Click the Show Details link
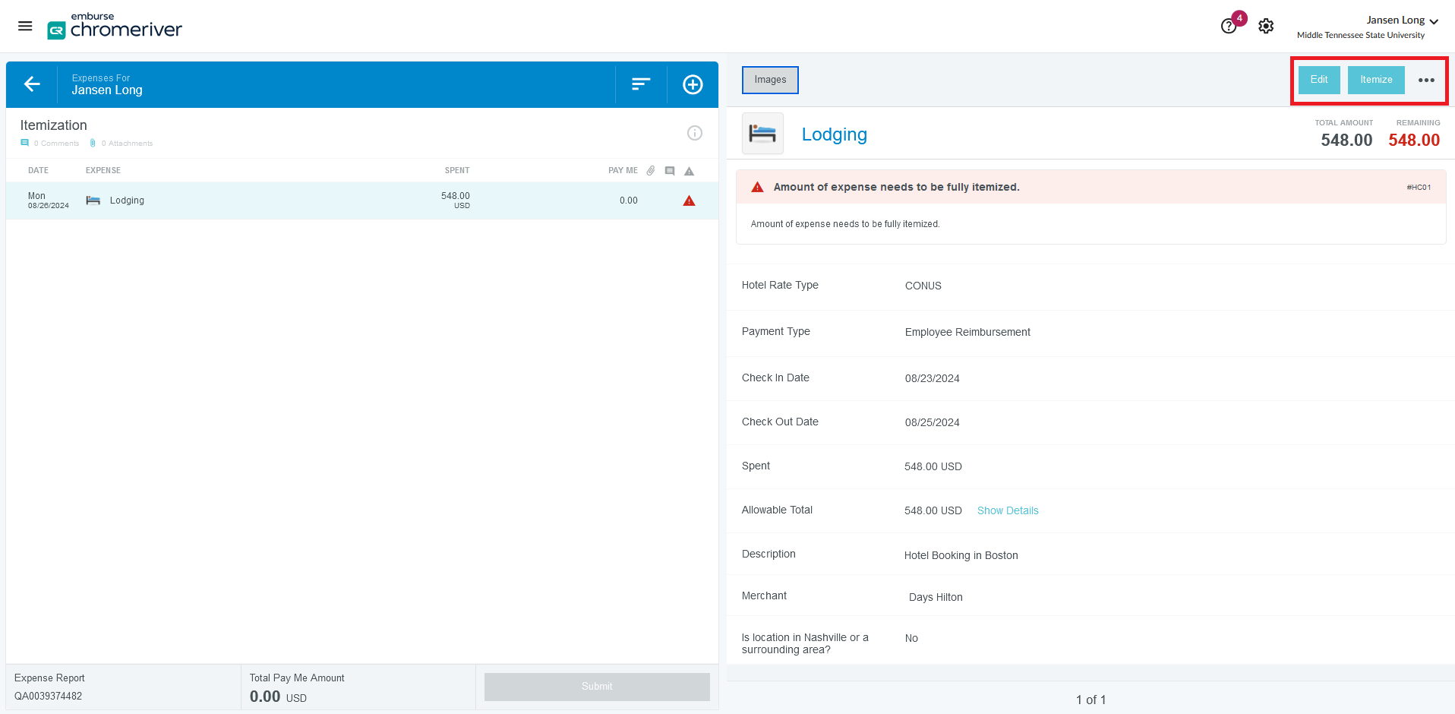 click(x=1007, y=510)
